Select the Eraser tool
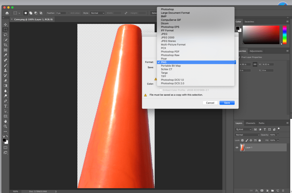Viewport: 292px width, 193px height. pos(5,80)
